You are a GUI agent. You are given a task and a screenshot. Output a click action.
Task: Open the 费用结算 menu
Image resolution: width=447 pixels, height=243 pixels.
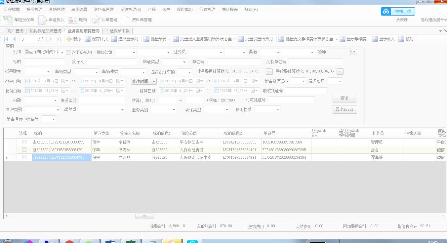click(x=79, y=10)
